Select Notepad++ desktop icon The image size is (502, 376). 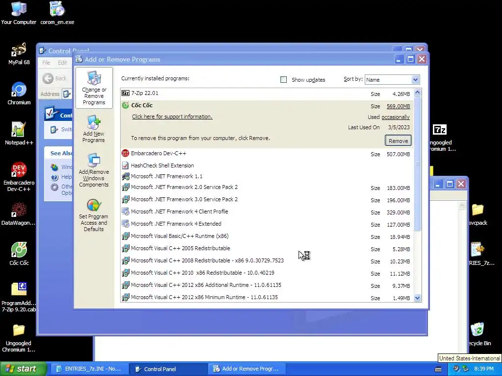[x=19, y=134]
